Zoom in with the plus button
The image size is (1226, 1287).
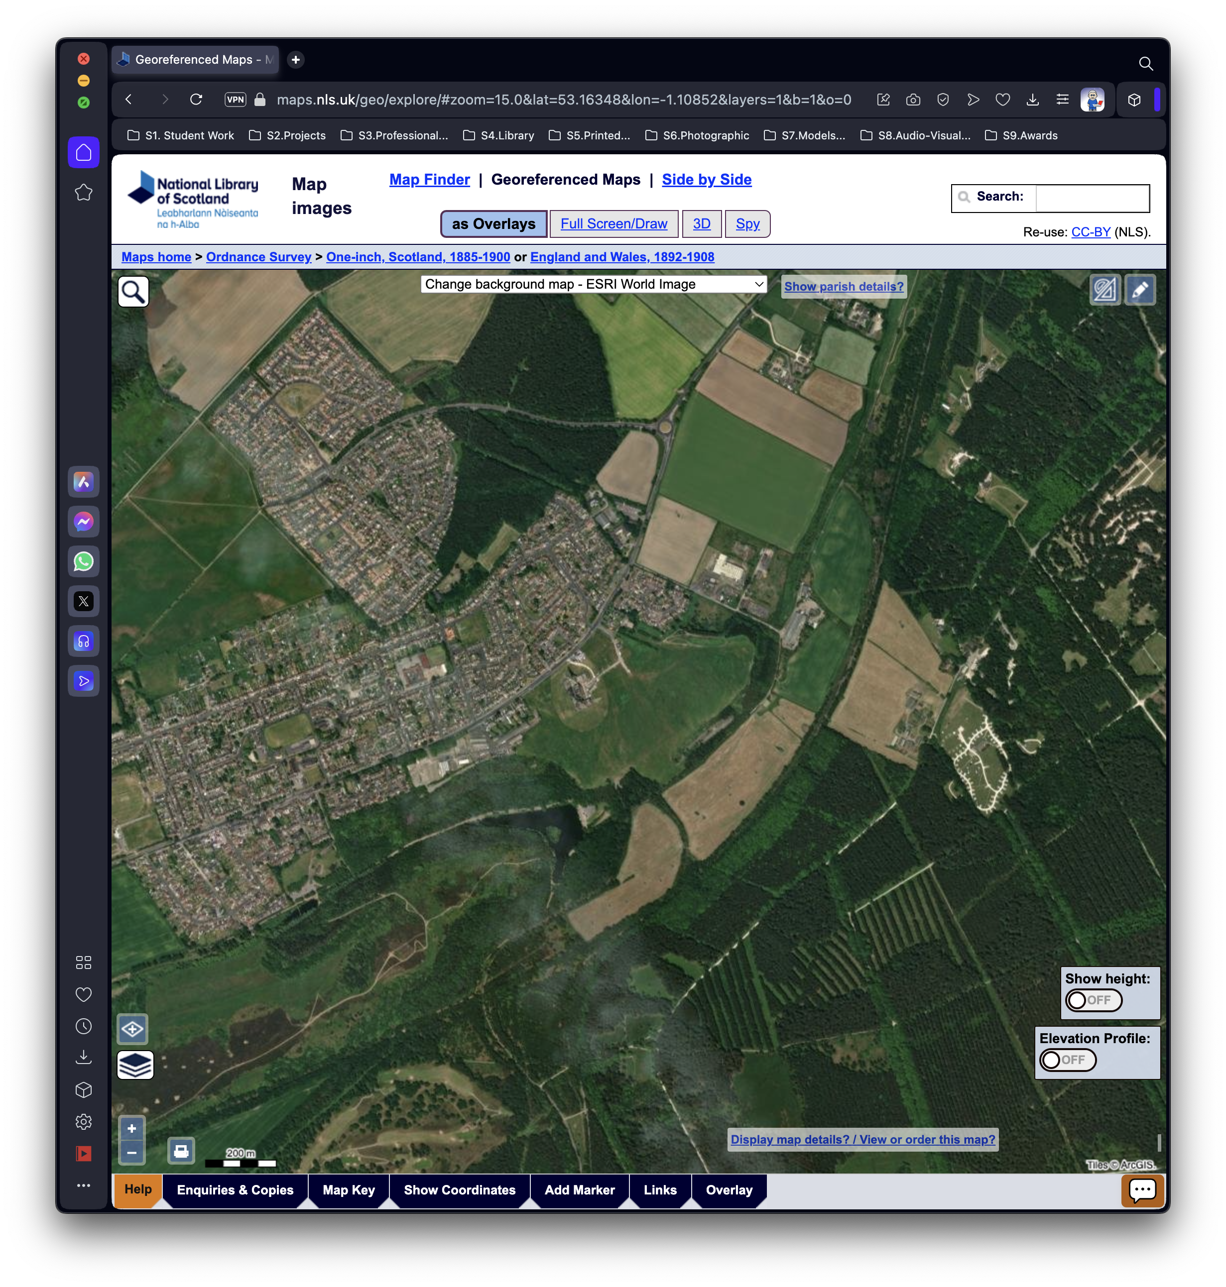click(132, 1128)
